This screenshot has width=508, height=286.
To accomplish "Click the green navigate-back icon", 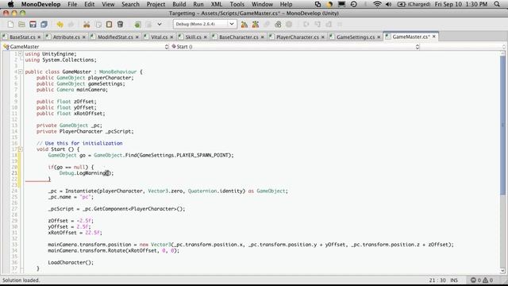I will (x=137, y=25).
